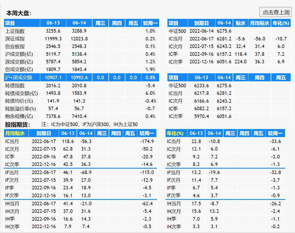Select the highlighted 沪+深成交额 row label
The height and width of the screenshot is (233, 295).
click(x=19, y=77)
